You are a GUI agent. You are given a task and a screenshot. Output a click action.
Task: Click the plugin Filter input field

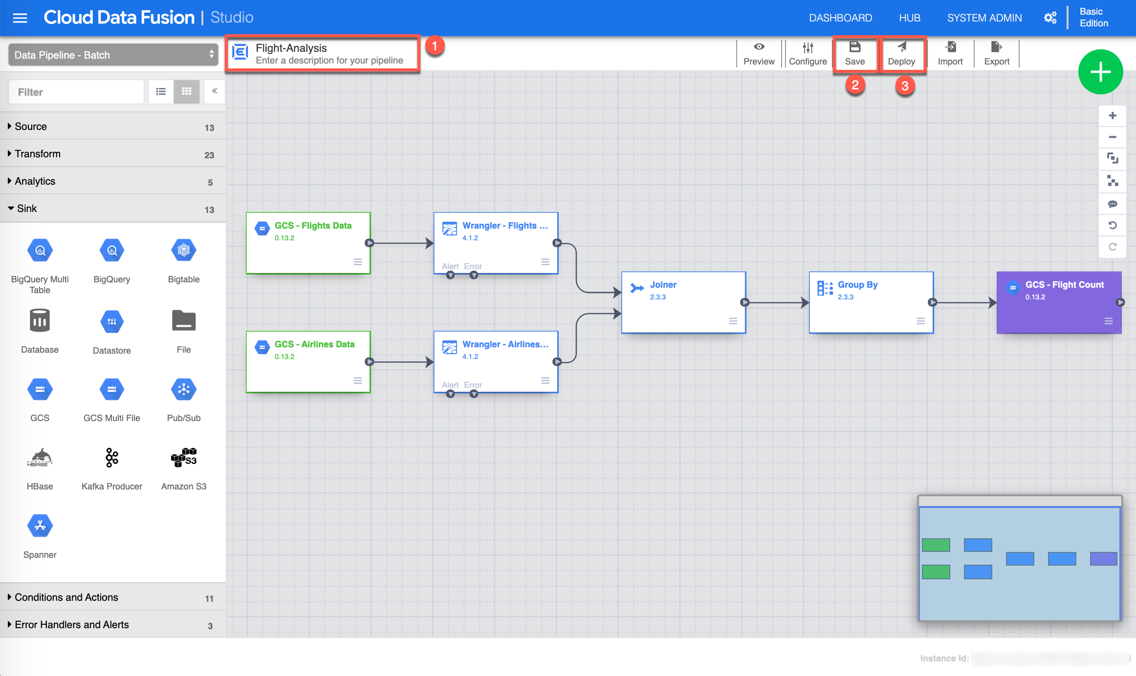pyautogui.click(x=76, y=92)
